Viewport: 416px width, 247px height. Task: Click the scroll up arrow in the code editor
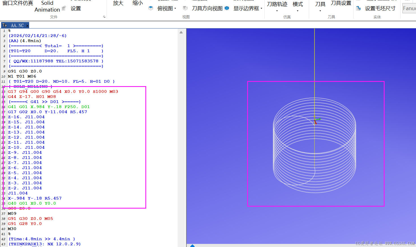click(181, 32)
